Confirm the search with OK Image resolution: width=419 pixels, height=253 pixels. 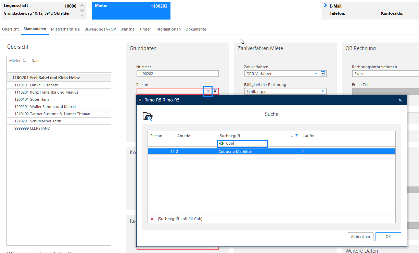coord(388,237)
